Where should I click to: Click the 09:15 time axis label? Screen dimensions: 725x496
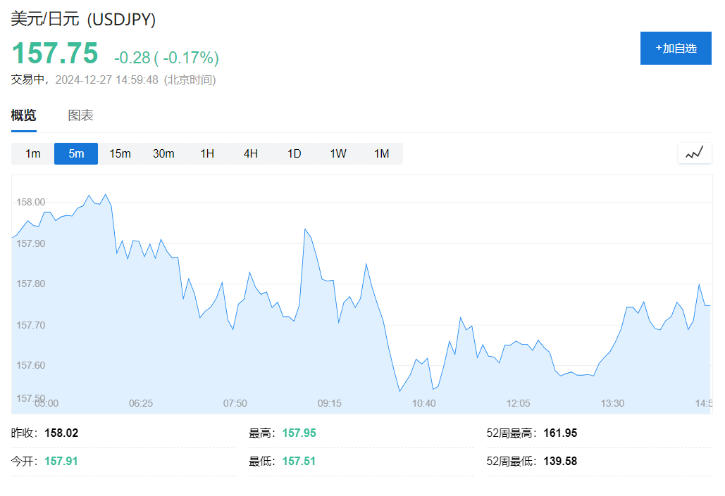point(330,403)
